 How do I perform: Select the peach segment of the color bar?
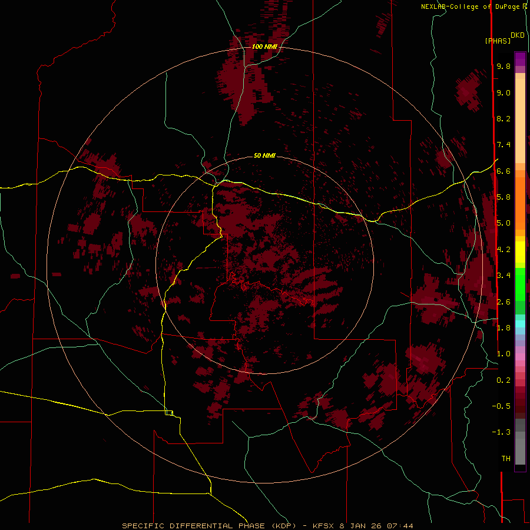point(520,121)
